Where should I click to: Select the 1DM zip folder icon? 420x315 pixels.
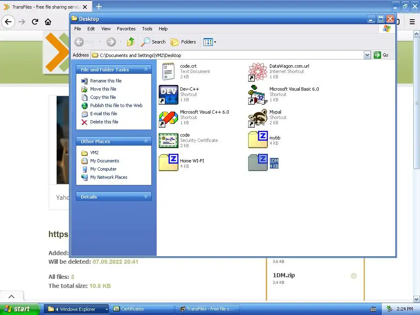click(x=258, y=162)
